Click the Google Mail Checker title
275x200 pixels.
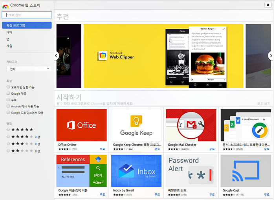[182, 145]
